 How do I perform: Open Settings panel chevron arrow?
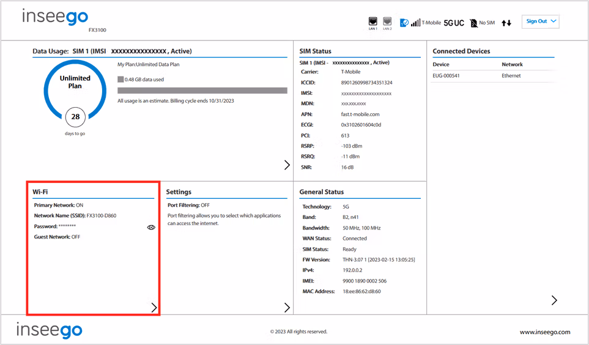click(x=287, y=308)
